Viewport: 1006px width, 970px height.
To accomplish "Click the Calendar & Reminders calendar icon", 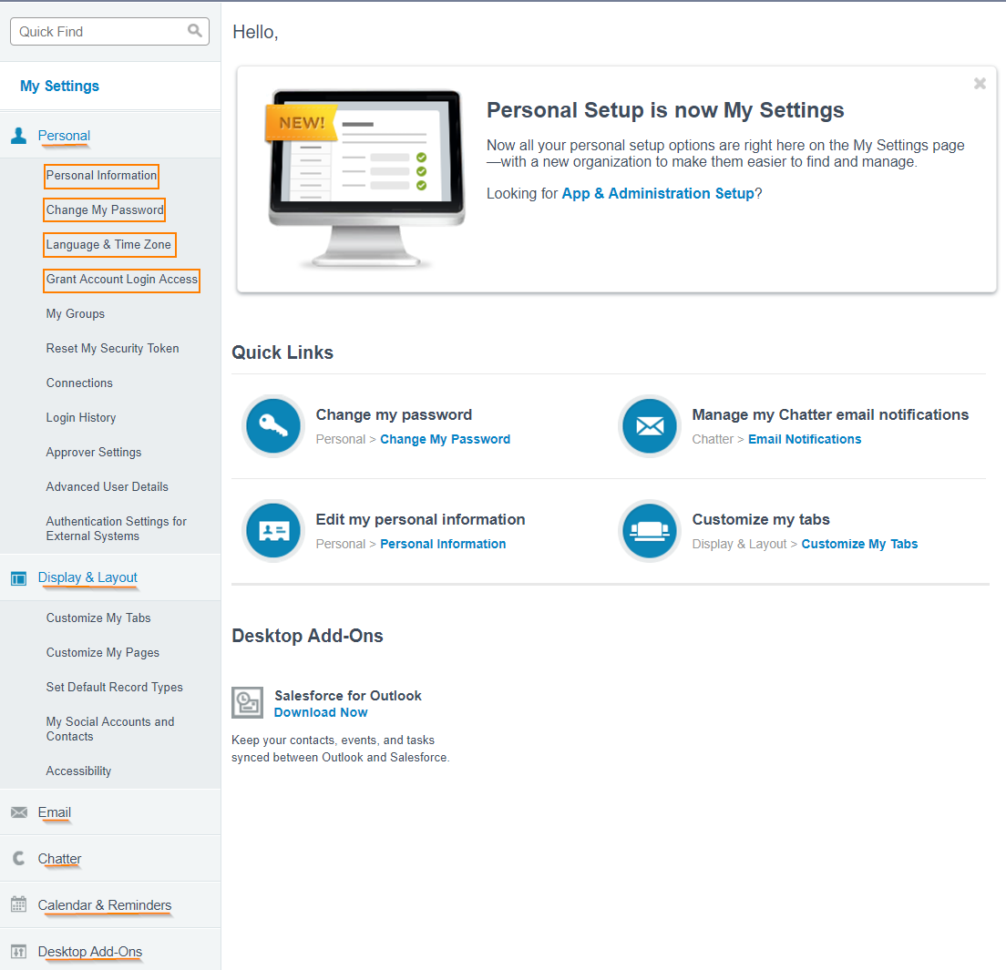I will point(18,904).
